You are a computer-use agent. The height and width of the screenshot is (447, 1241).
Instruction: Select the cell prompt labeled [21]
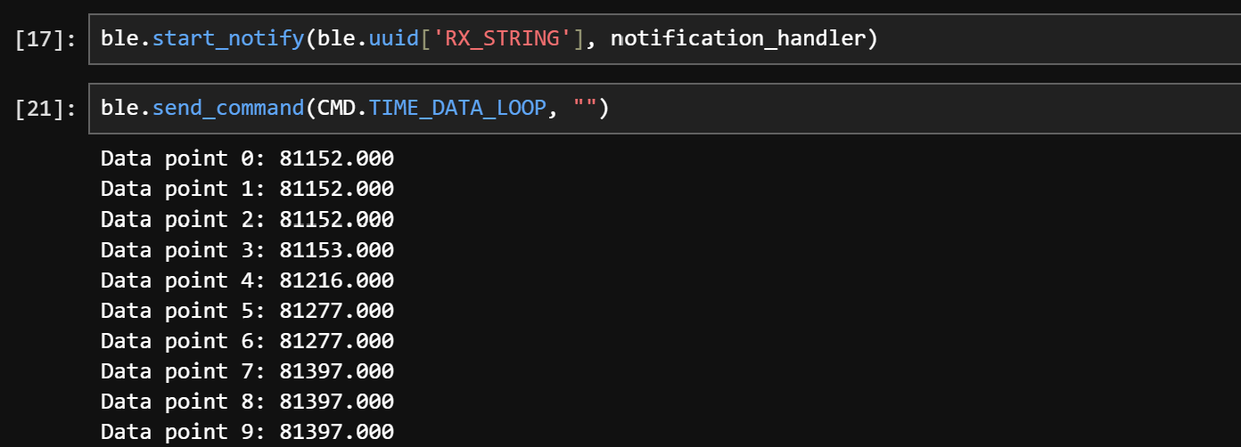tap(46, 109)
